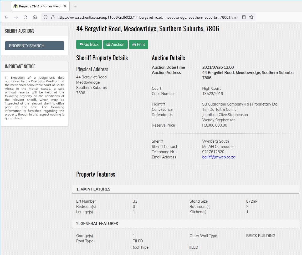Reload the current page
This screenshot has width=302, height=255.
pyautogui.click(x=25, y=17)
